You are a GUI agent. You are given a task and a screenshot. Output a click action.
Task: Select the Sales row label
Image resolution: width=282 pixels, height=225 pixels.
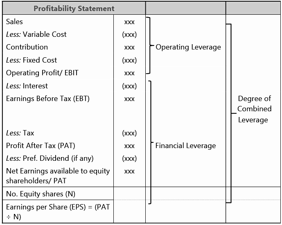[x=15, y=22]
